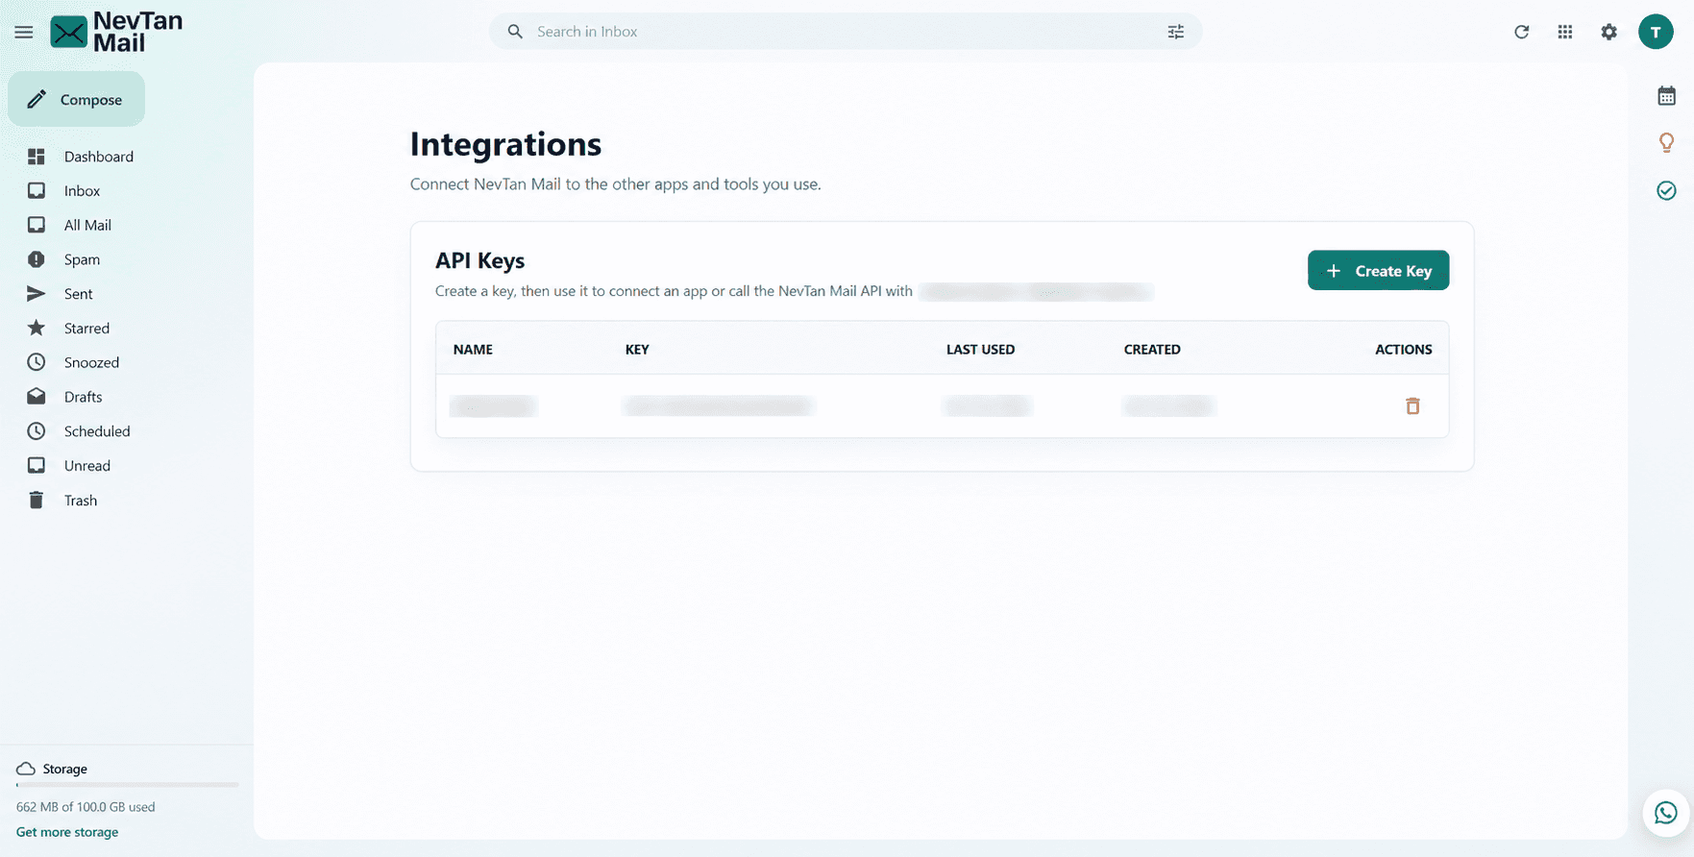Image resolution: width=1694 pixels, height=857 pixels.
Task: Click the storage usage progress bar
Action: coord(127,785)
